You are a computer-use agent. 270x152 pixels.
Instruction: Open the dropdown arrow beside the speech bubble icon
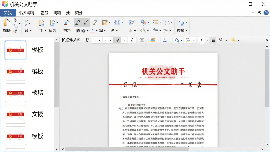point(148,22)
